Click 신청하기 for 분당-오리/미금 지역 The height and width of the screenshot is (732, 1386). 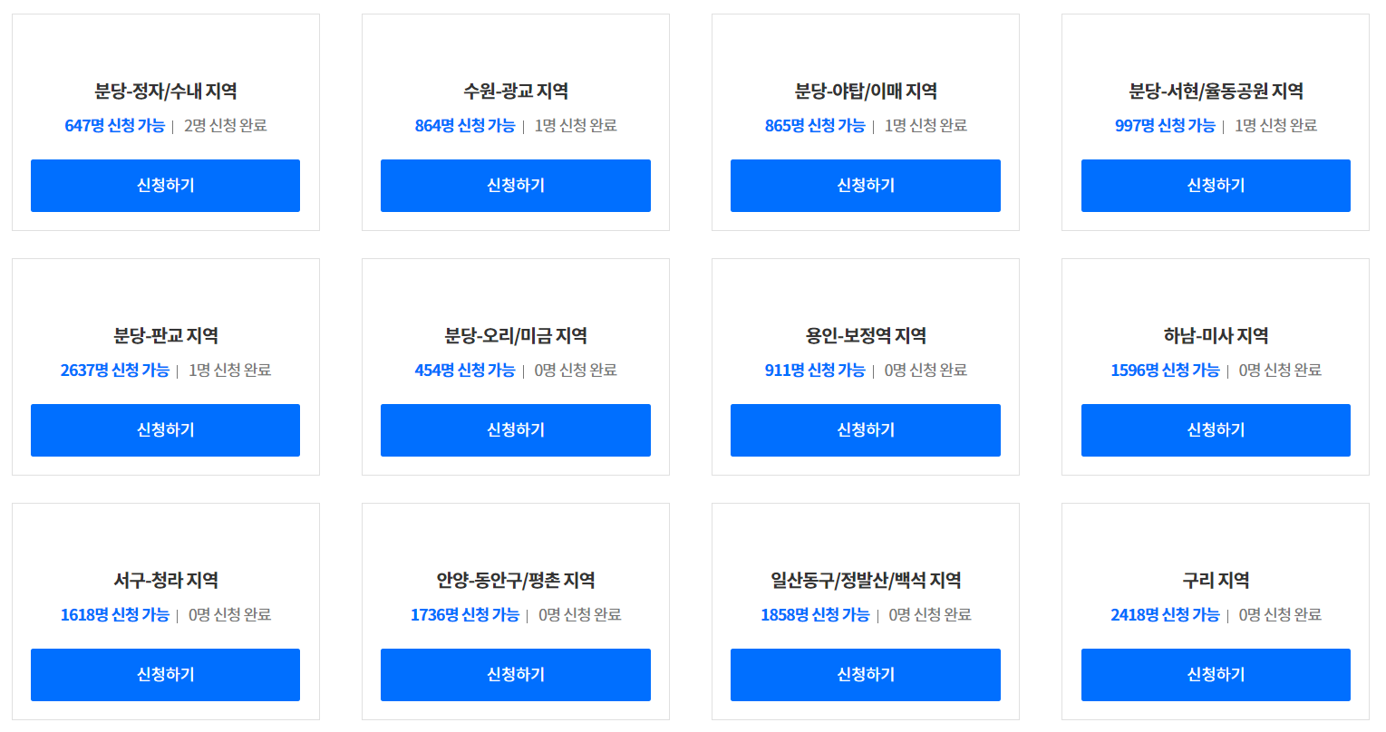[515, 430]
